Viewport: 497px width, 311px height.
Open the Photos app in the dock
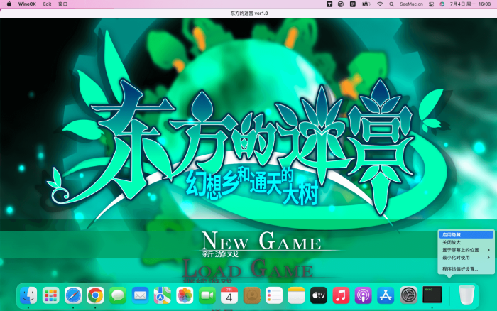pyautogui.click(x=185, y=295)
